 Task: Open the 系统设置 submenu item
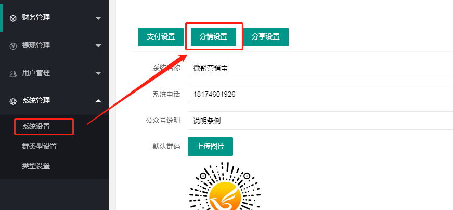pos(36,126)
